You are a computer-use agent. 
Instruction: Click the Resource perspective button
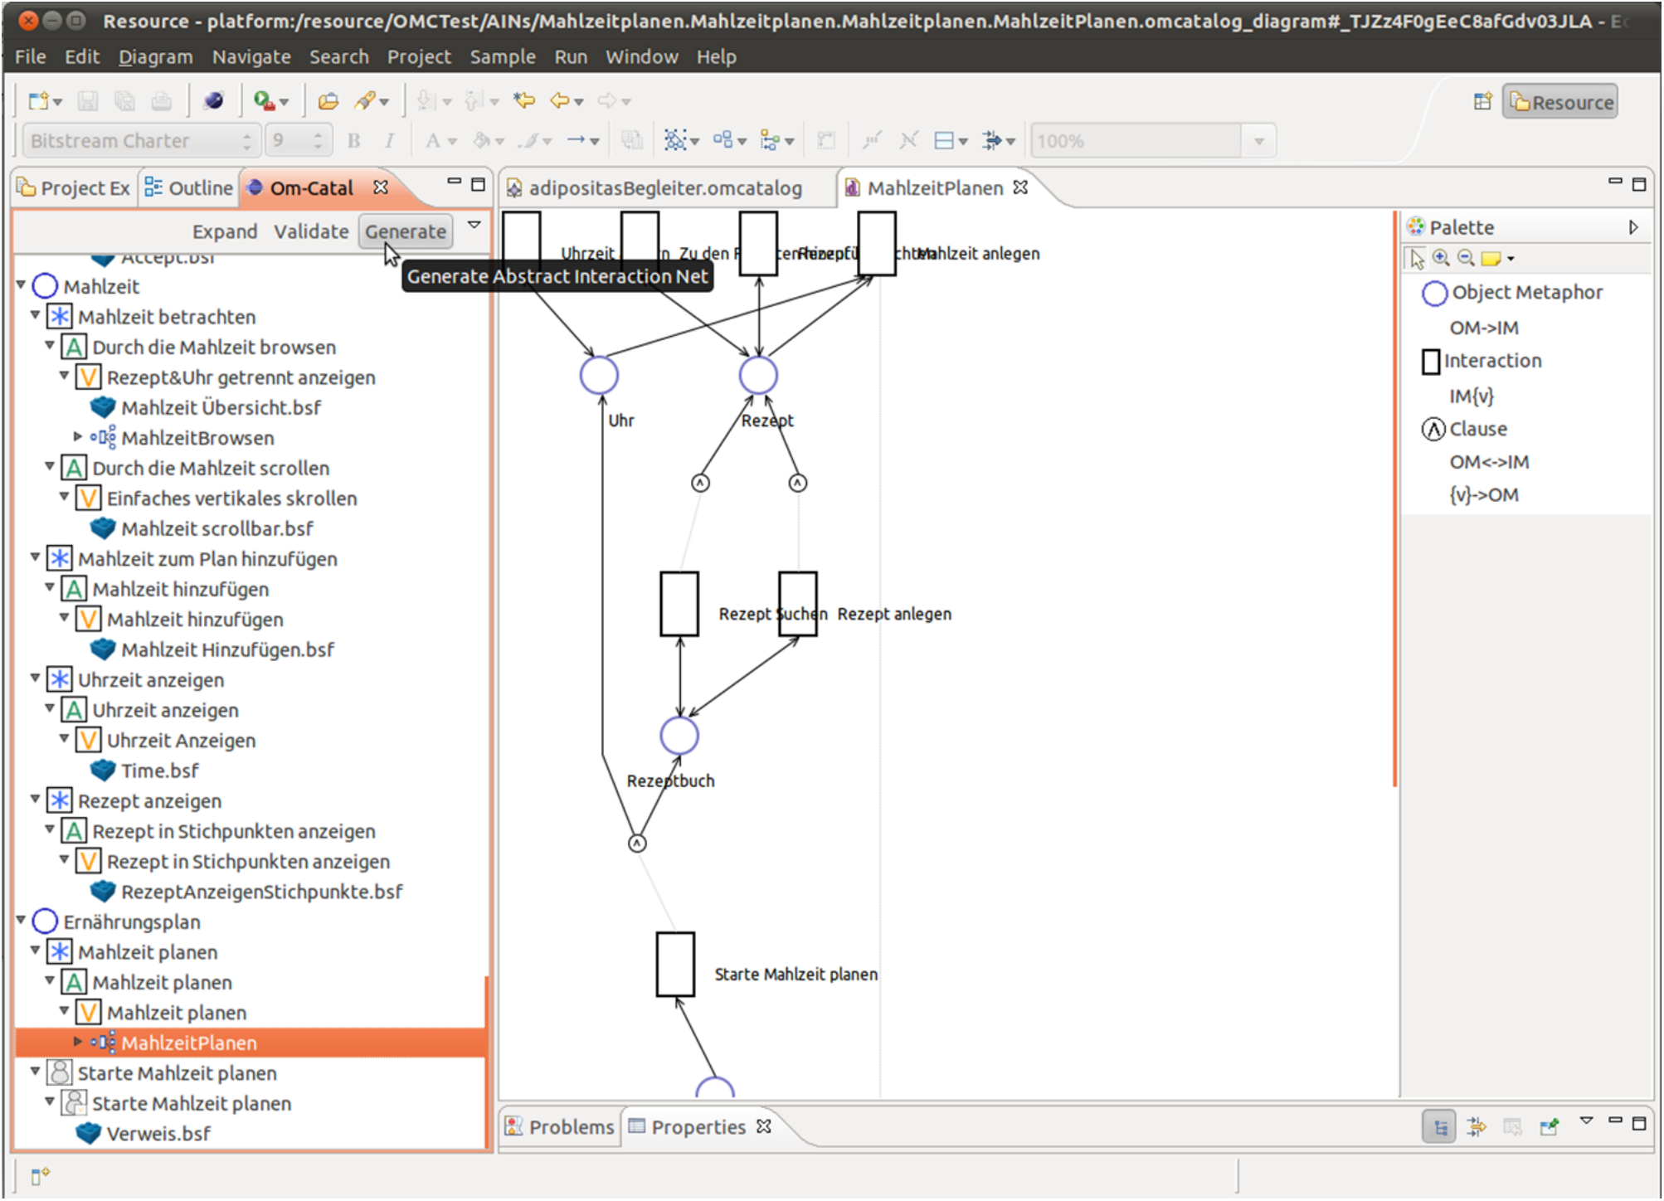(x=1560, y=102)
